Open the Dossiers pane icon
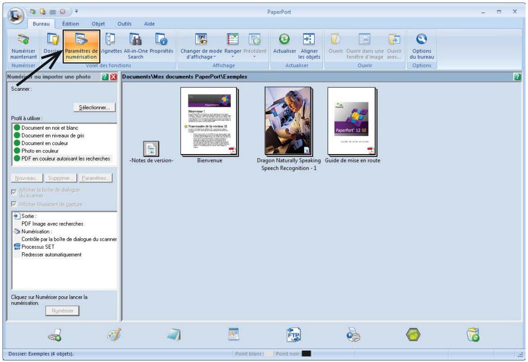The width and height of the screenshot is (528, 362). (x=52, y=40)
